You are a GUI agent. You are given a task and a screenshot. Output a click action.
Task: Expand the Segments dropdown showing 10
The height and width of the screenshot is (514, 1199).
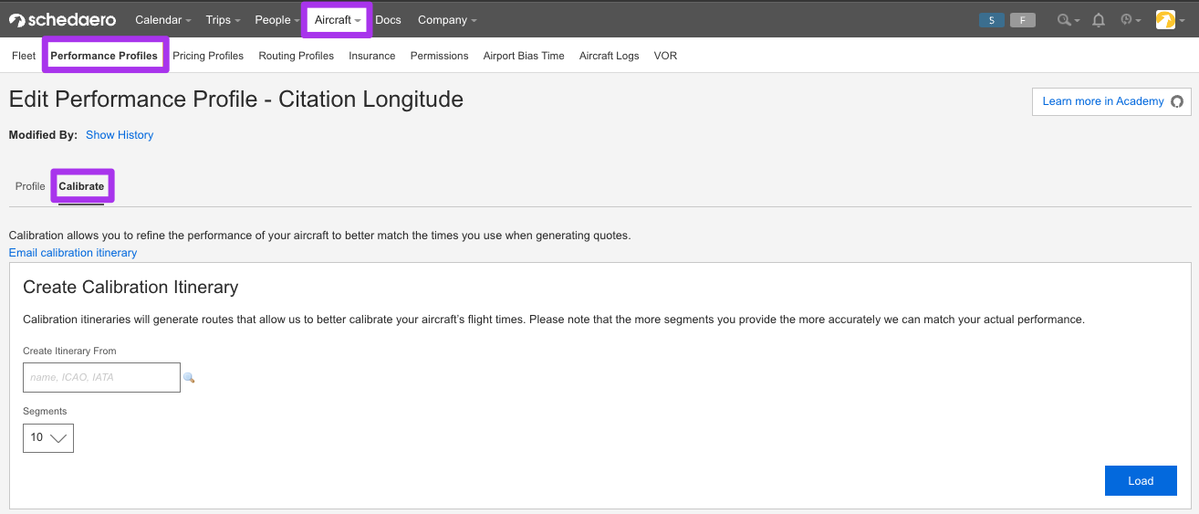(x=48, y=438)
